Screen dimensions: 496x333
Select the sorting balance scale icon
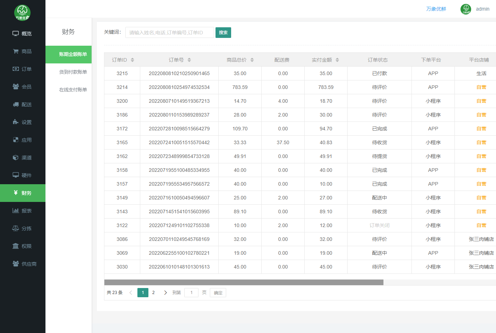point(16,228)
